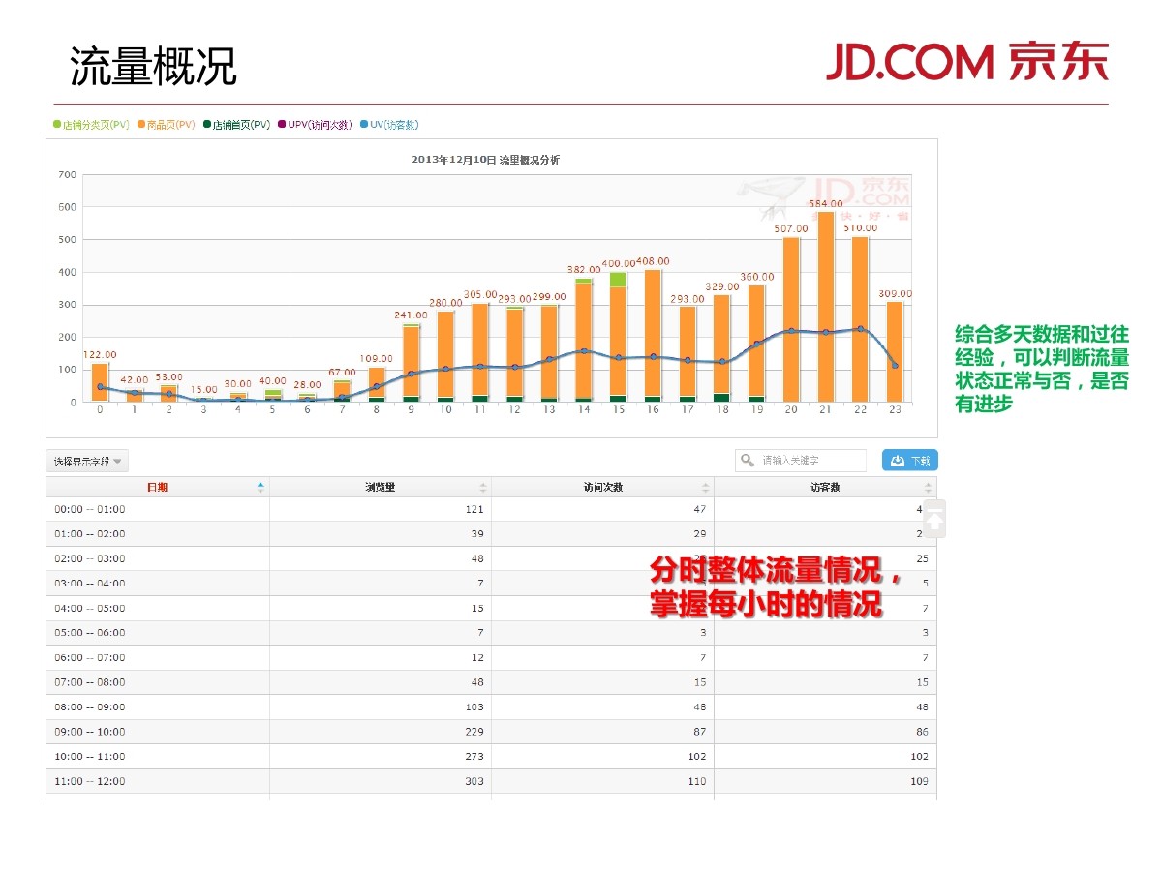Click the chart bar labeled 309.00

(895, 351)
